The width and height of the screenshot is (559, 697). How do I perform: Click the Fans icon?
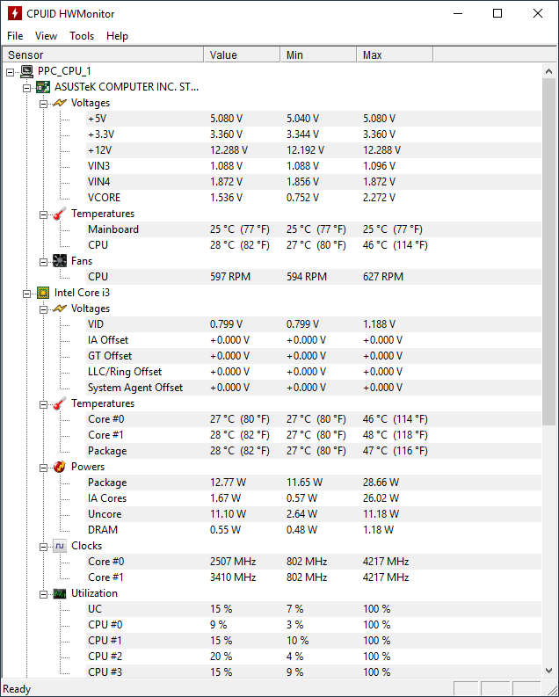click(x=60, y=261)
